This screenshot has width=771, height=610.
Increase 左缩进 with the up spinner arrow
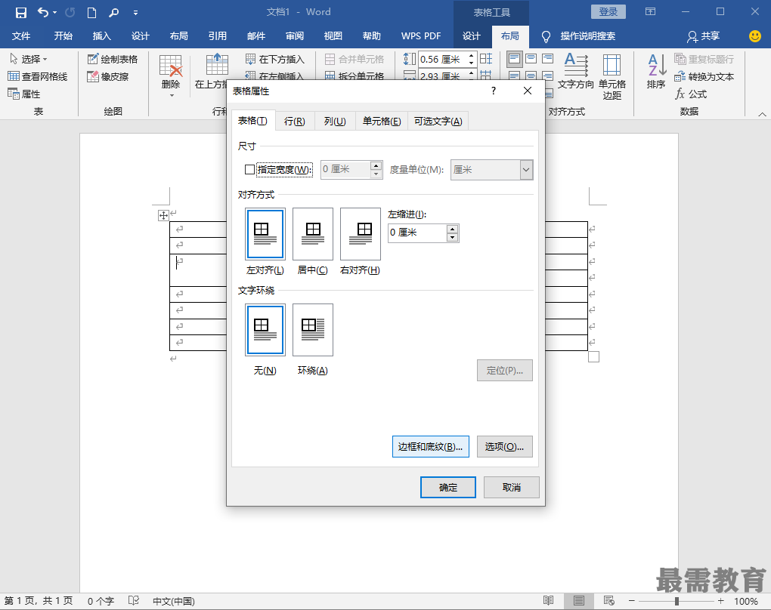[x=452, y=229]
